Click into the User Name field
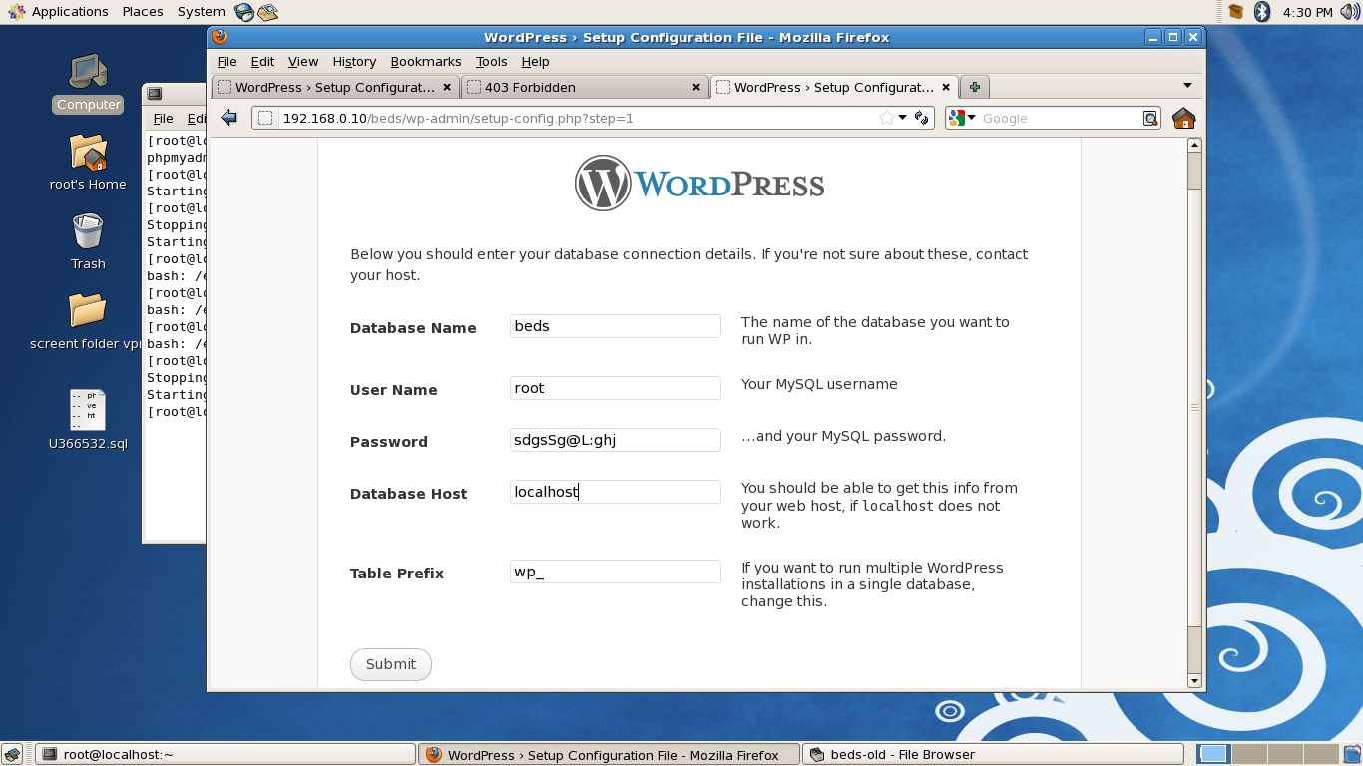Image resolution: width=1363 pixels, height=766 pixels. (615, 388)
